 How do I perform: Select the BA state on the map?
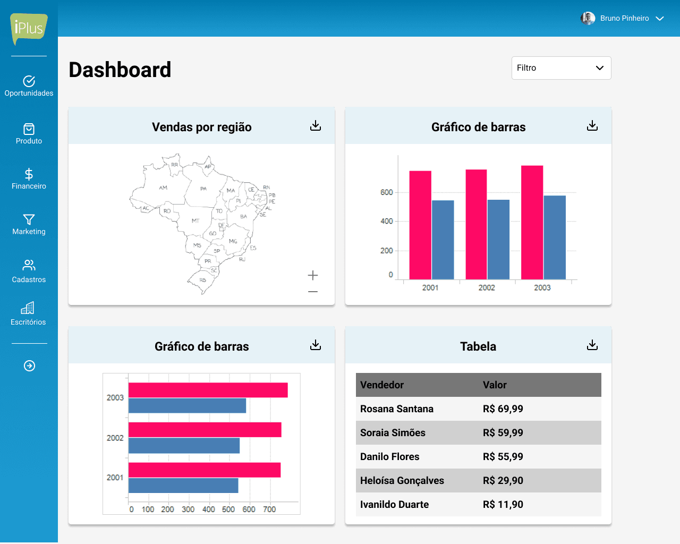(x=243, y=216)
